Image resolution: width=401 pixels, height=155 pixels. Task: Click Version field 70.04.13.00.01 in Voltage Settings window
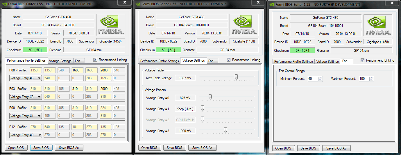pos(212,33)
